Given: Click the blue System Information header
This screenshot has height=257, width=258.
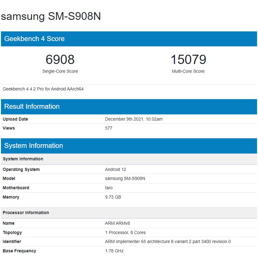Looking at the screenshot, I should [x=34, y=146].
